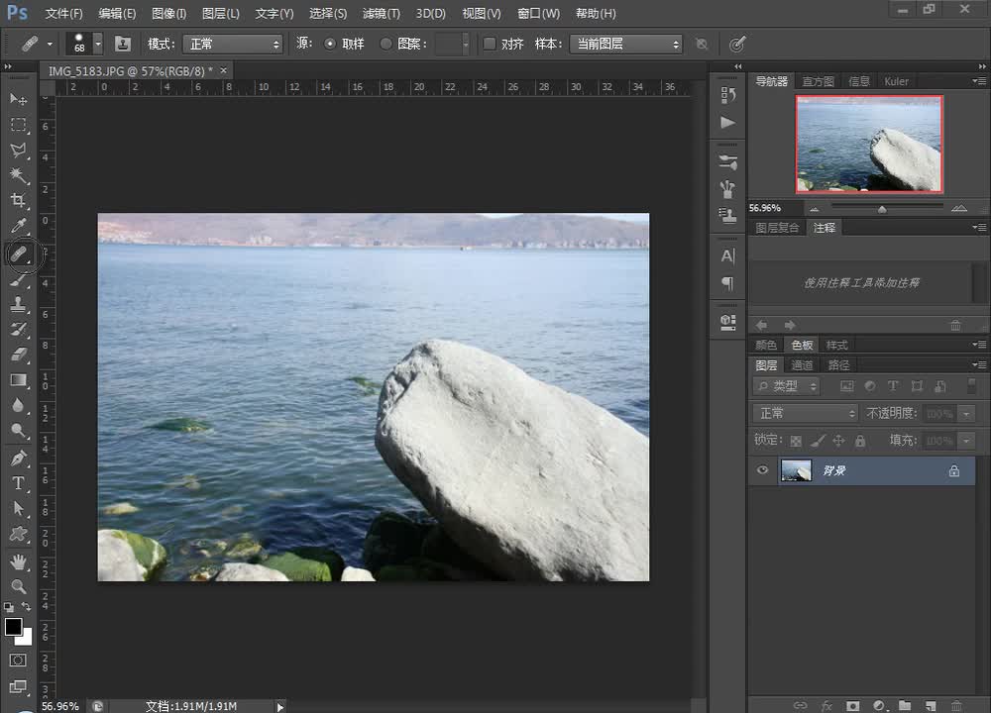
Task: Select the Pen tool
Action: click(18, 458)
